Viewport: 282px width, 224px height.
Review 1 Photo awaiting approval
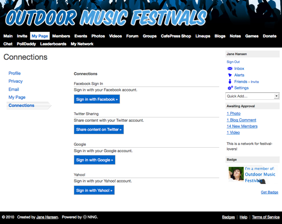[233, 114]
